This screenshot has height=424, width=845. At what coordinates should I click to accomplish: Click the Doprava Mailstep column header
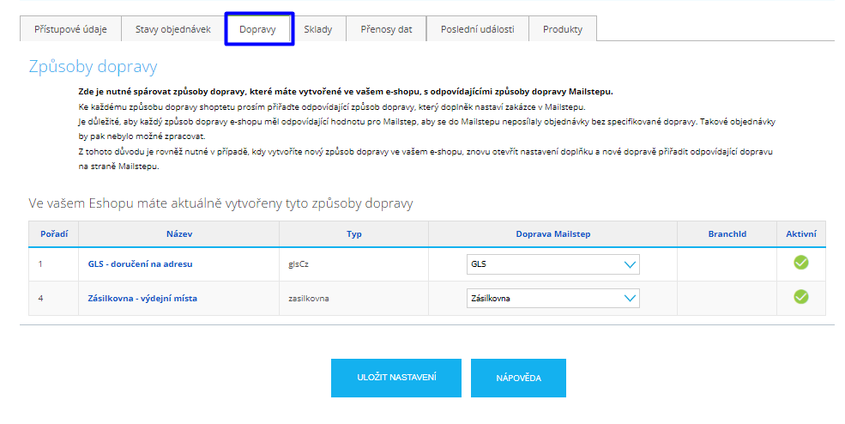point(552,233)
